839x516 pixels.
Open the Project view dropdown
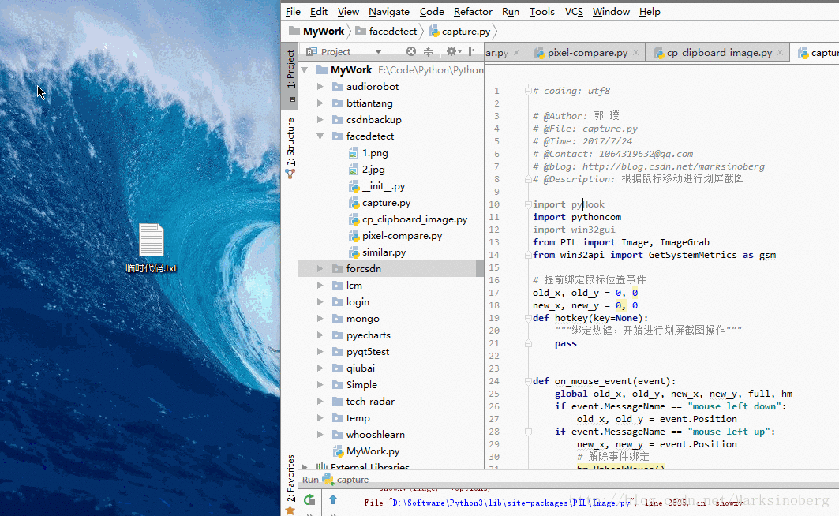click(378, 52)
